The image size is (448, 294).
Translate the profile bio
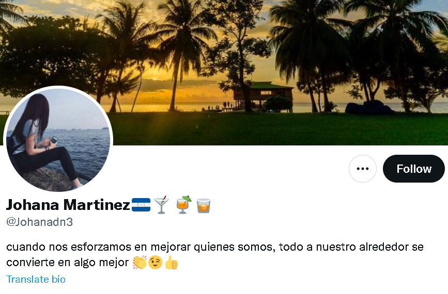point(36,279)
